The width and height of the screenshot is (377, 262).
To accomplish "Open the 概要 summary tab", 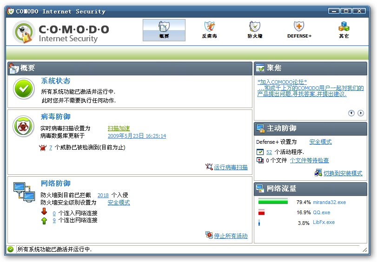I will point(164,30).
